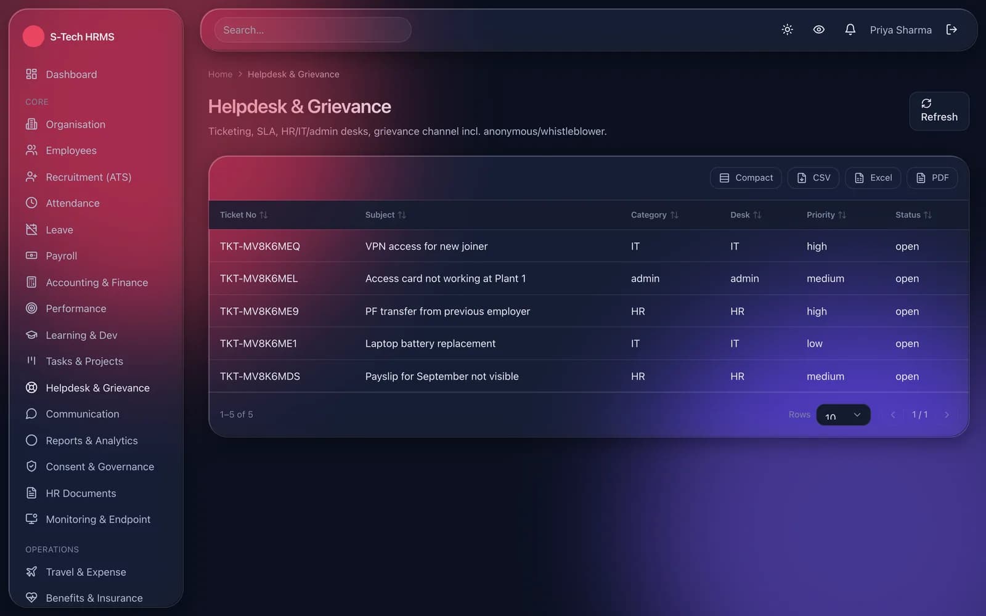Open Helpdesk & Grievance in sidebar
Viewport: 986px width, 616px height.
[97, 387]
